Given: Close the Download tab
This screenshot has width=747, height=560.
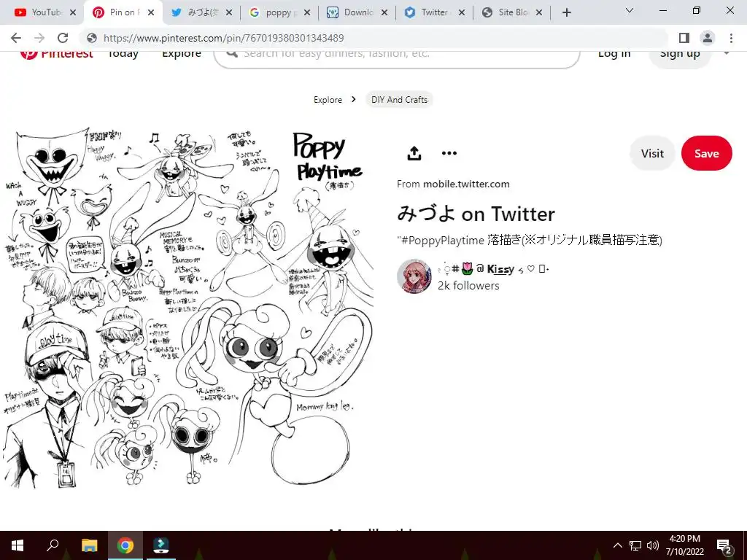Looking at the screenshot, I should tap(384, 12).
